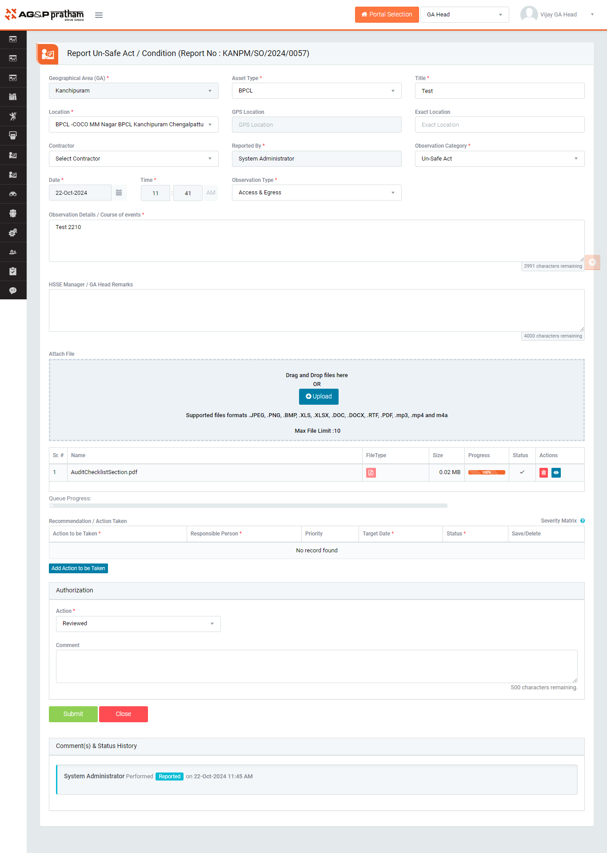Open the books library icon in sidebar
Screen dimensions: 607x853
[13, 97]
